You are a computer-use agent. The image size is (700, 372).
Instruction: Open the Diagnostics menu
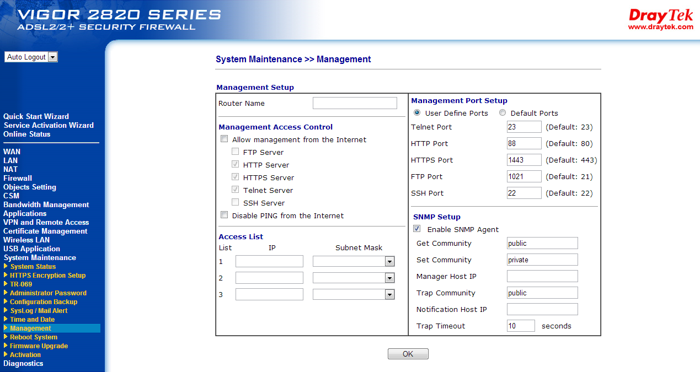pyautogui.click(x=23, y=363)
